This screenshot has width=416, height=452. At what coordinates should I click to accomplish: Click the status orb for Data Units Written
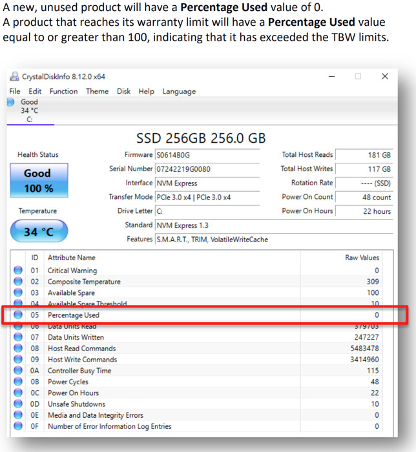tap(18, 337)
